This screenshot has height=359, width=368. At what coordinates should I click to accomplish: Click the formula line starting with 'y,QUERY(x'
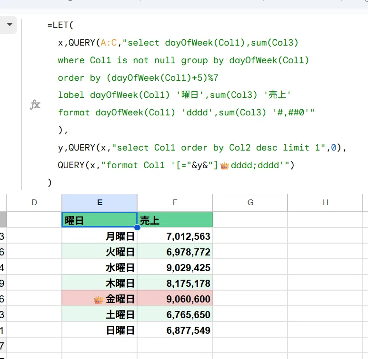[x=202, y=148]
